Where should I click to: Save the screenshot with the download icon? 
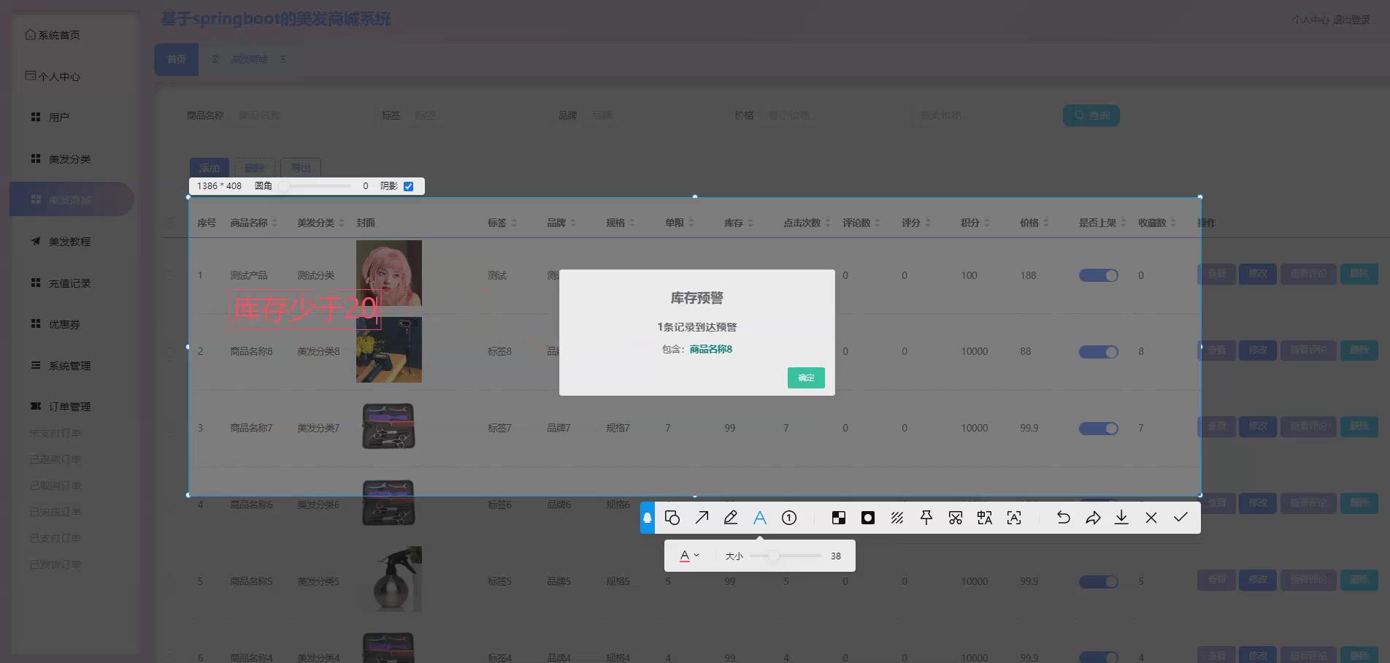tap(1122, 518)
